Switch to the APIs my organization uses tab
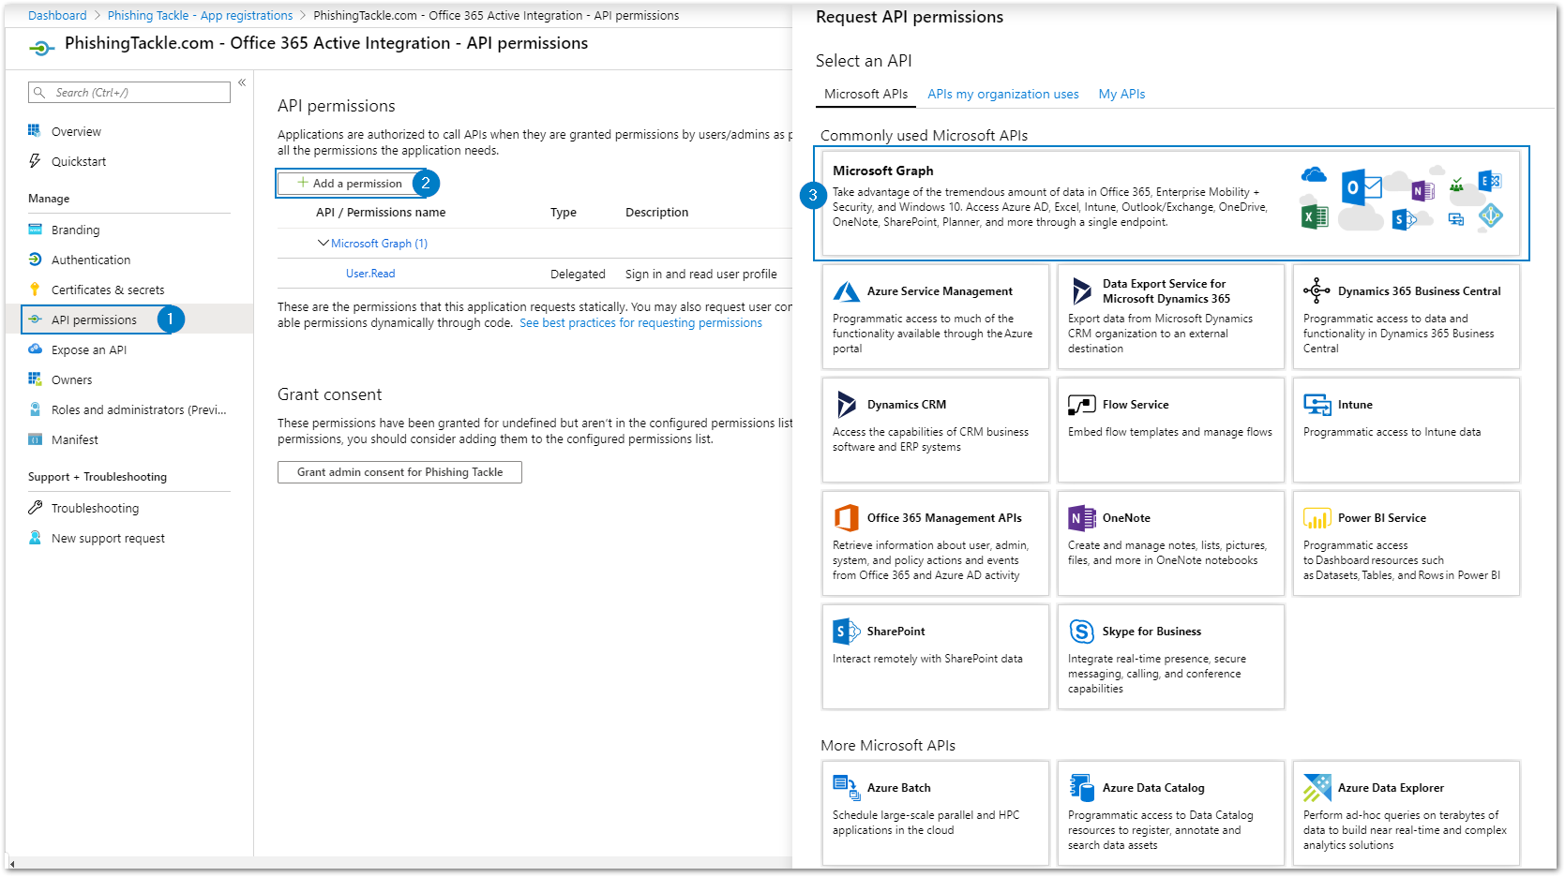 (x=1002, y=94)
